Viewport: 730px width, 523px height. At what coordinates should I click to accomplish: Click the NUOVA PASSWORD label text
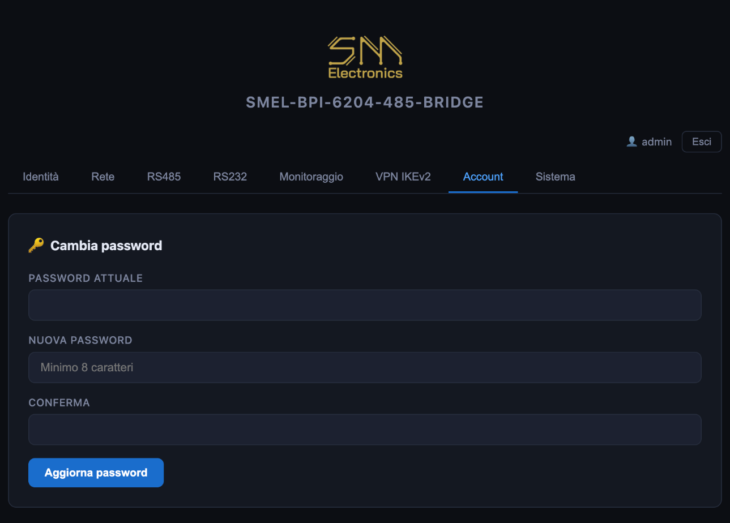pyautogui.click(x=80, y=340)
